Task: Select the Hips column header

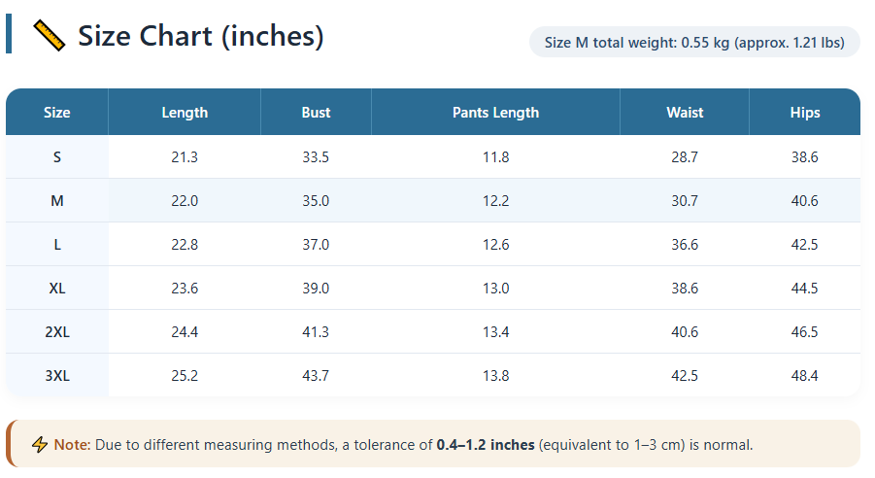Action: point(804,113)
